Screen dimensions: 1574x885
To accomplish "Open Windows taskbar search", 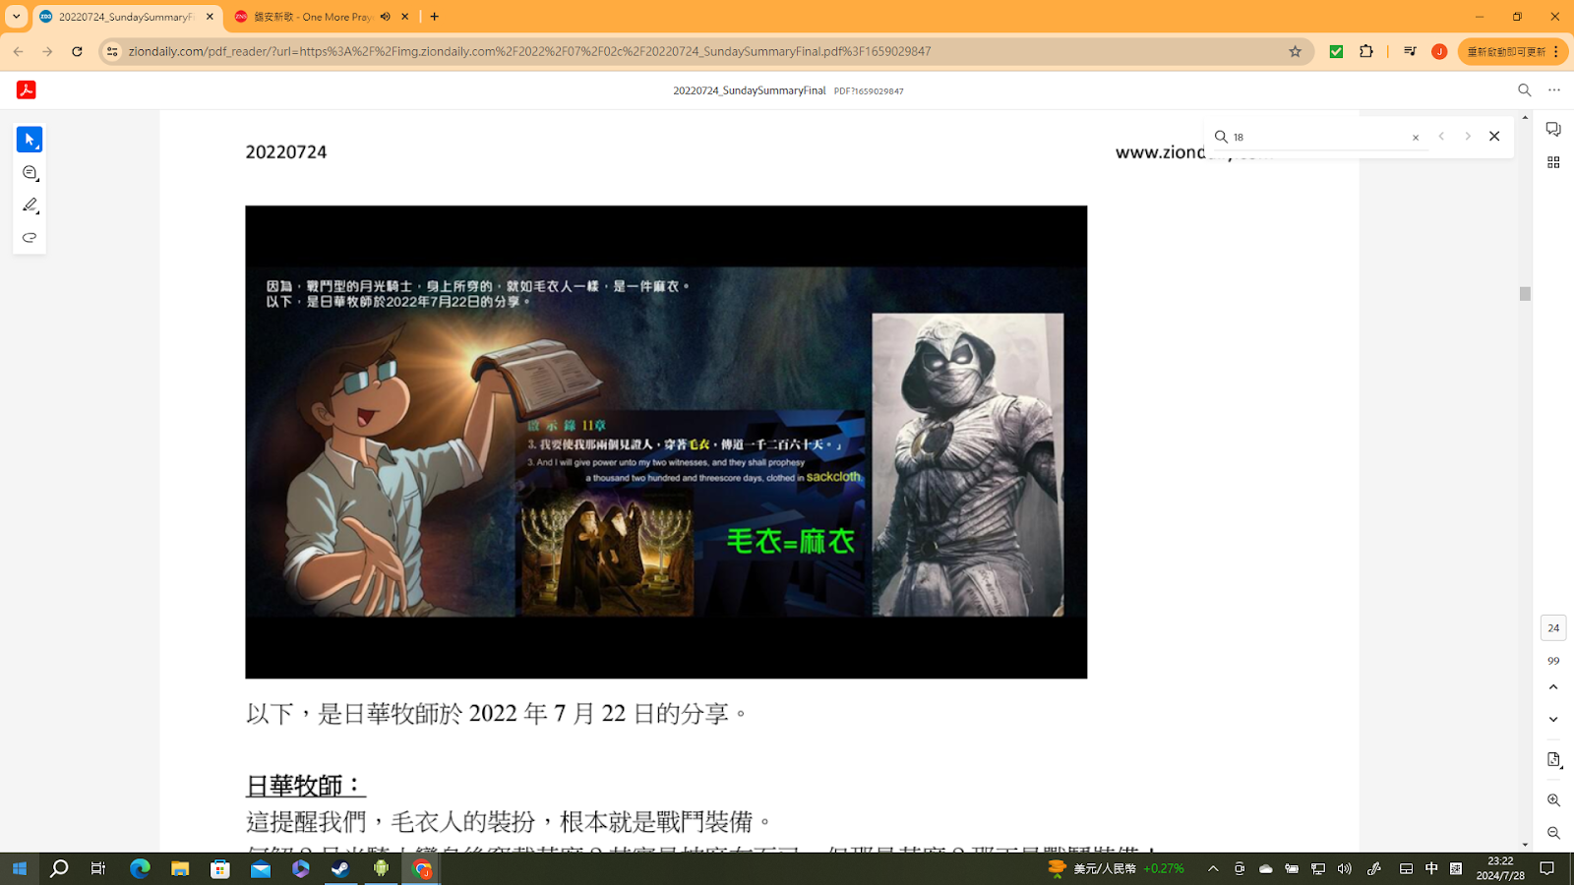I will pos(59,868).
